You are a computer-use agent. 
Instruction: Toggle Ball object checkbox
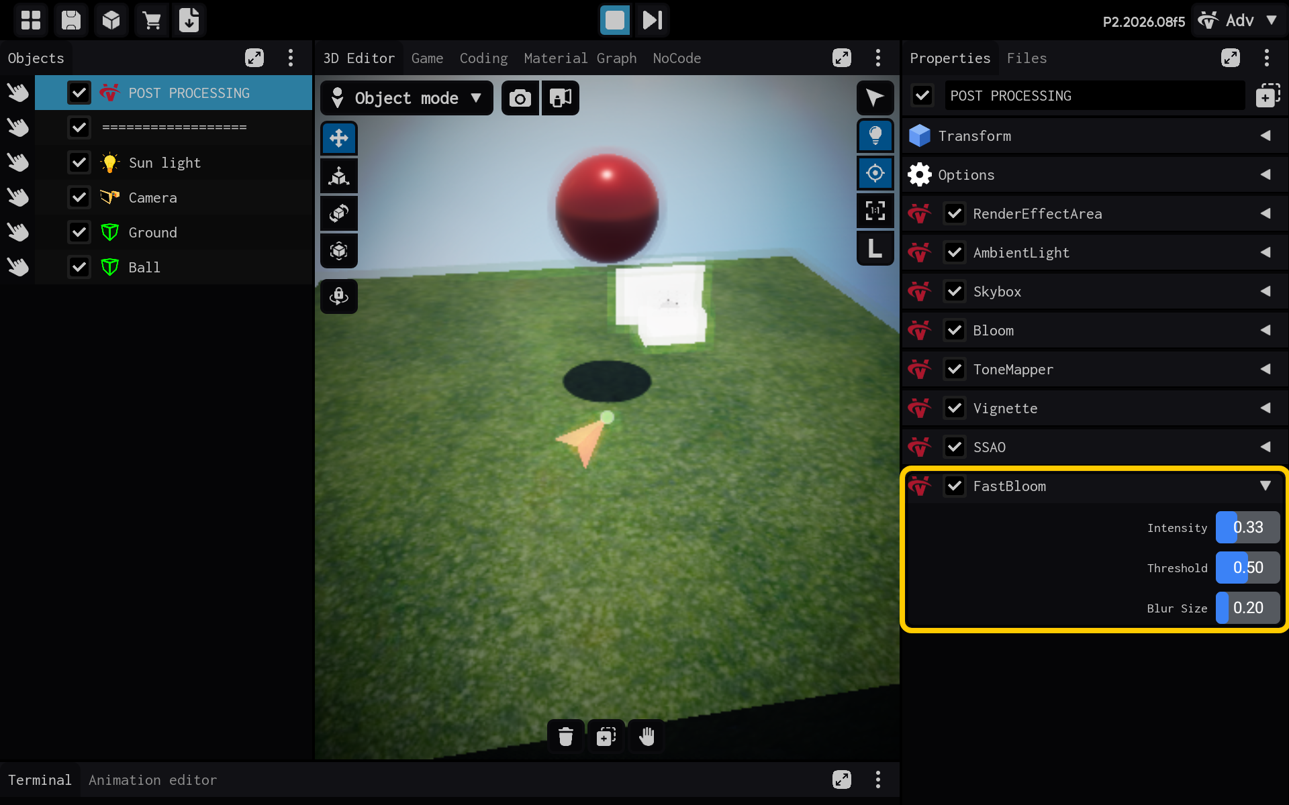[x=79, y=267]
